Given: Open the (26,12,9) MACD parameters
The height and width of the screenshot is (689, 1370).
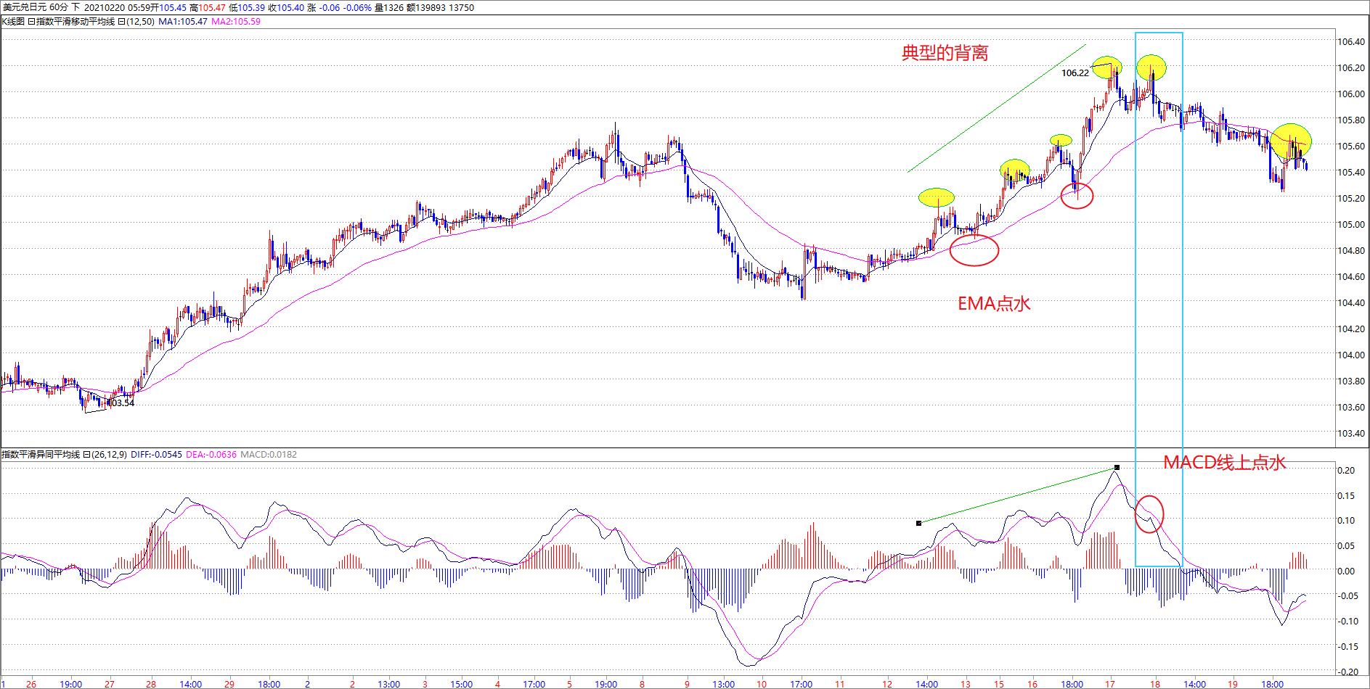Looking at the screenshot, I should (x=109, y=455).
